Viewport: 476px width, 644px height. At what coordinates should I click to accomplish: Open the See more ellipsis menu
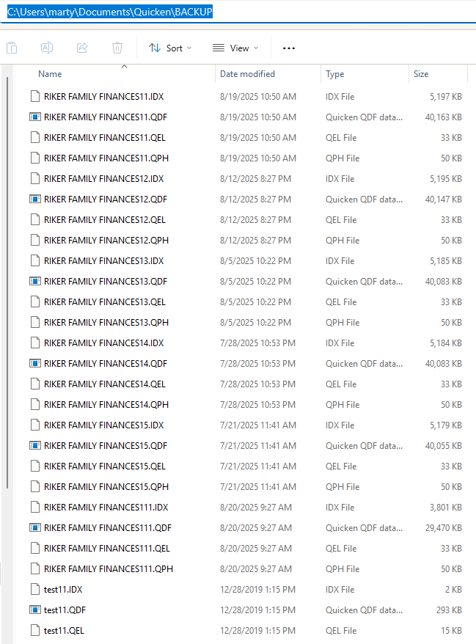(289, 48)
